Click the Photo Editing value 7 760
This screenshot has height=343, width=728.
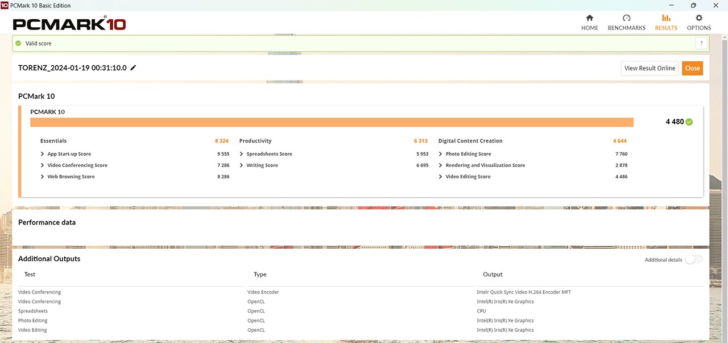(621, 154)
